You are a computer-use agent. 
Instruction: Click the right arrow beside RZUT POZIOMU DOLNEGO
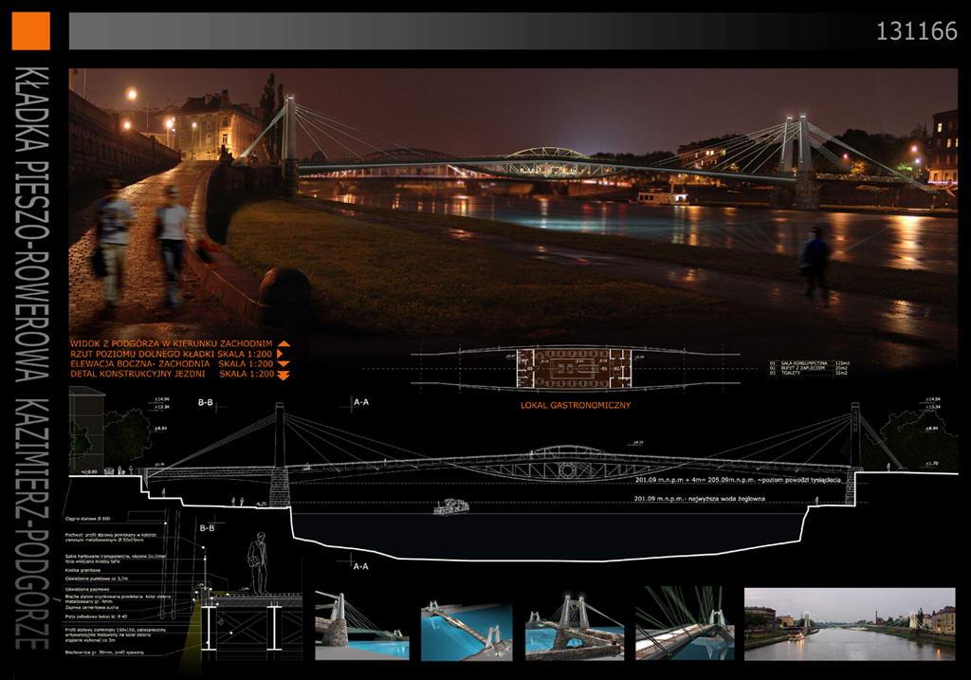click(283, 354)
